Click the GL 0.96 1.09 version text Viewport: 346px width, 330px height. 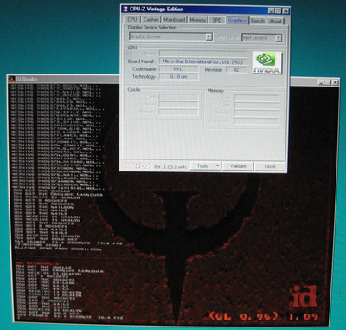tap(263, 316)
